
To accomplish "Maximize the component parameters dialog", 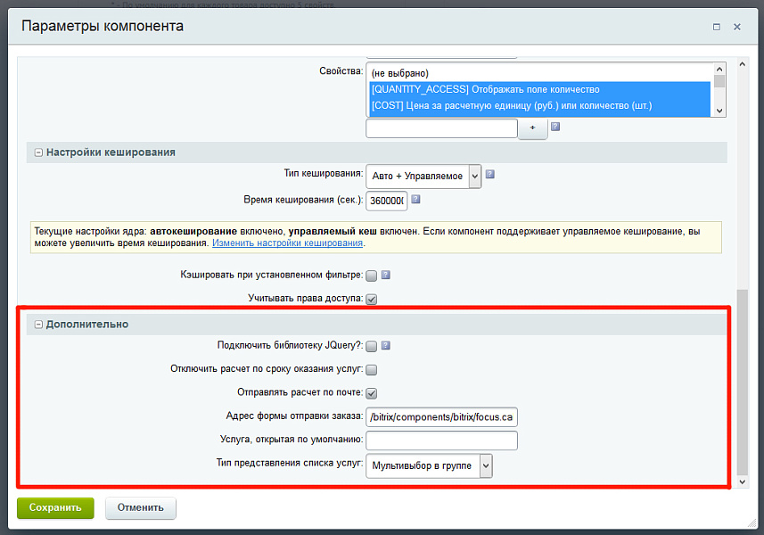I will point(717,27).
